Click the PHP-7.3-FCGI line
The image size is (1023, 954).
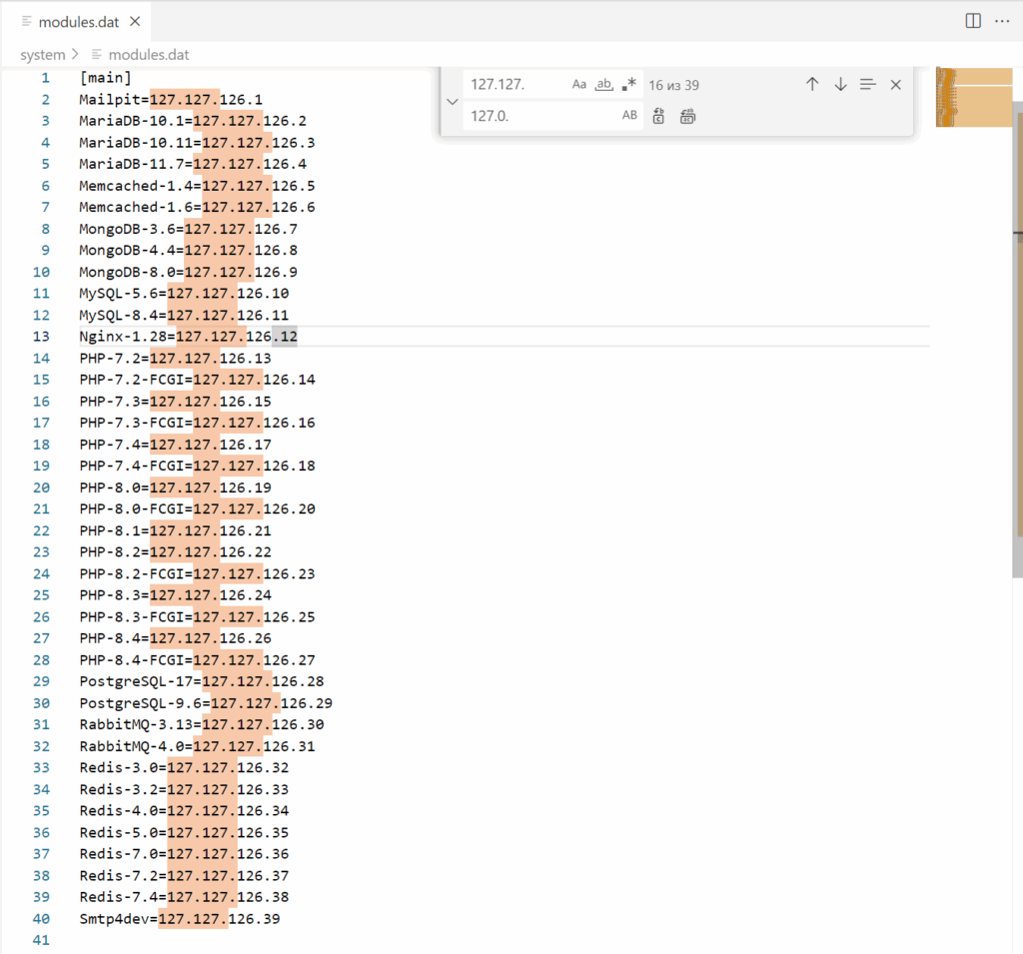tap(197, 423)
